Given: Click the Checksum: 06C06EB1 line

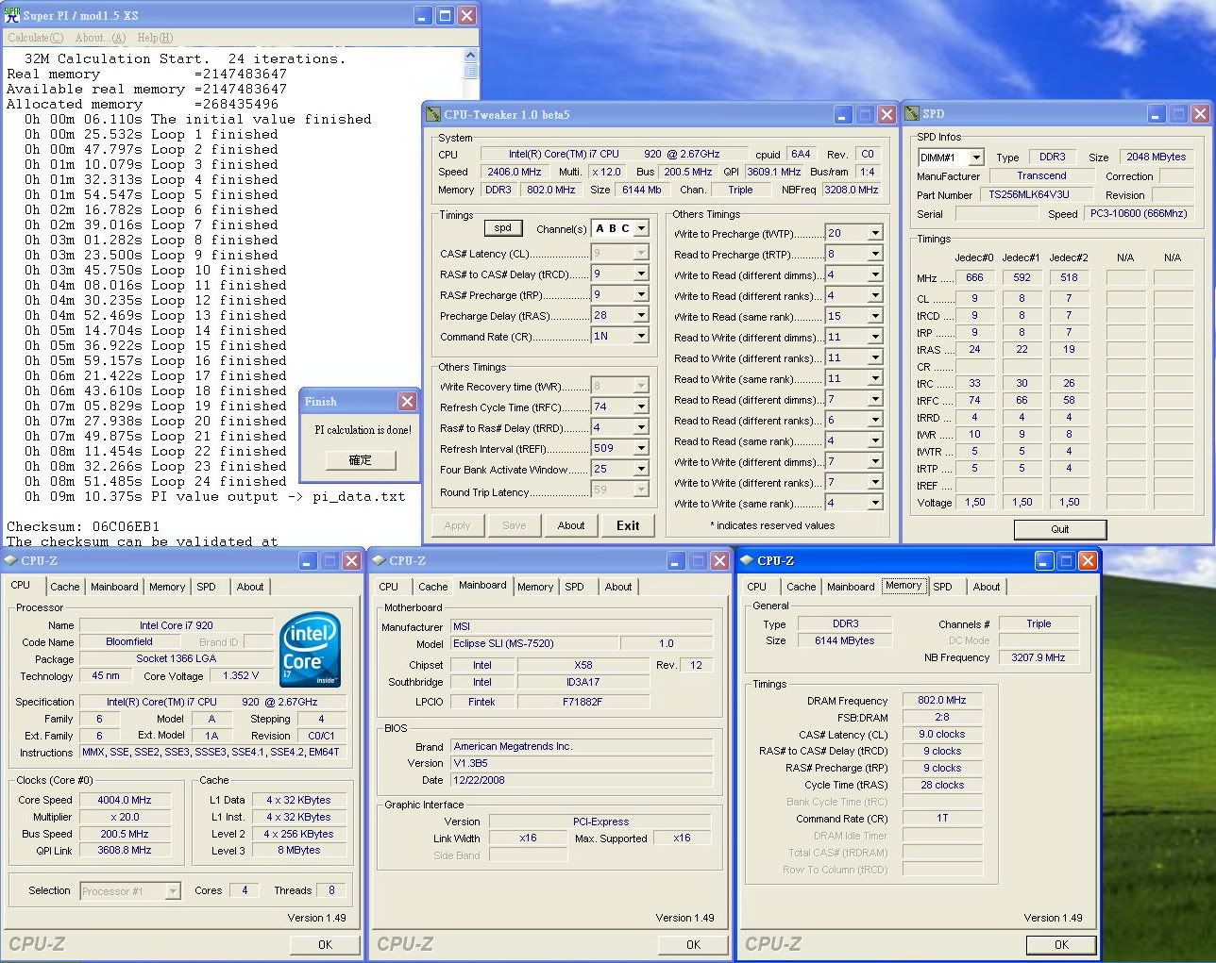Looking at the screenshot, I should (83, 526).
